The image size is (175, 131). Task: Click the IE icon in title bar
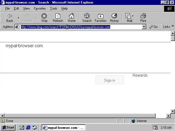point(2,2)
